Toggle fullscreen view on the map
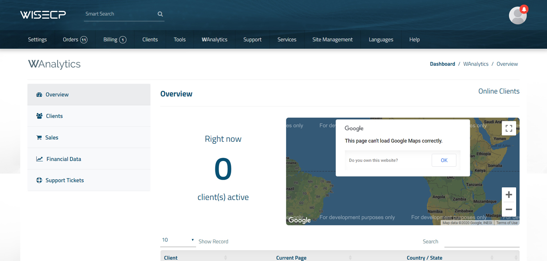This screenshot has width=547, height=261. (509, 128)
